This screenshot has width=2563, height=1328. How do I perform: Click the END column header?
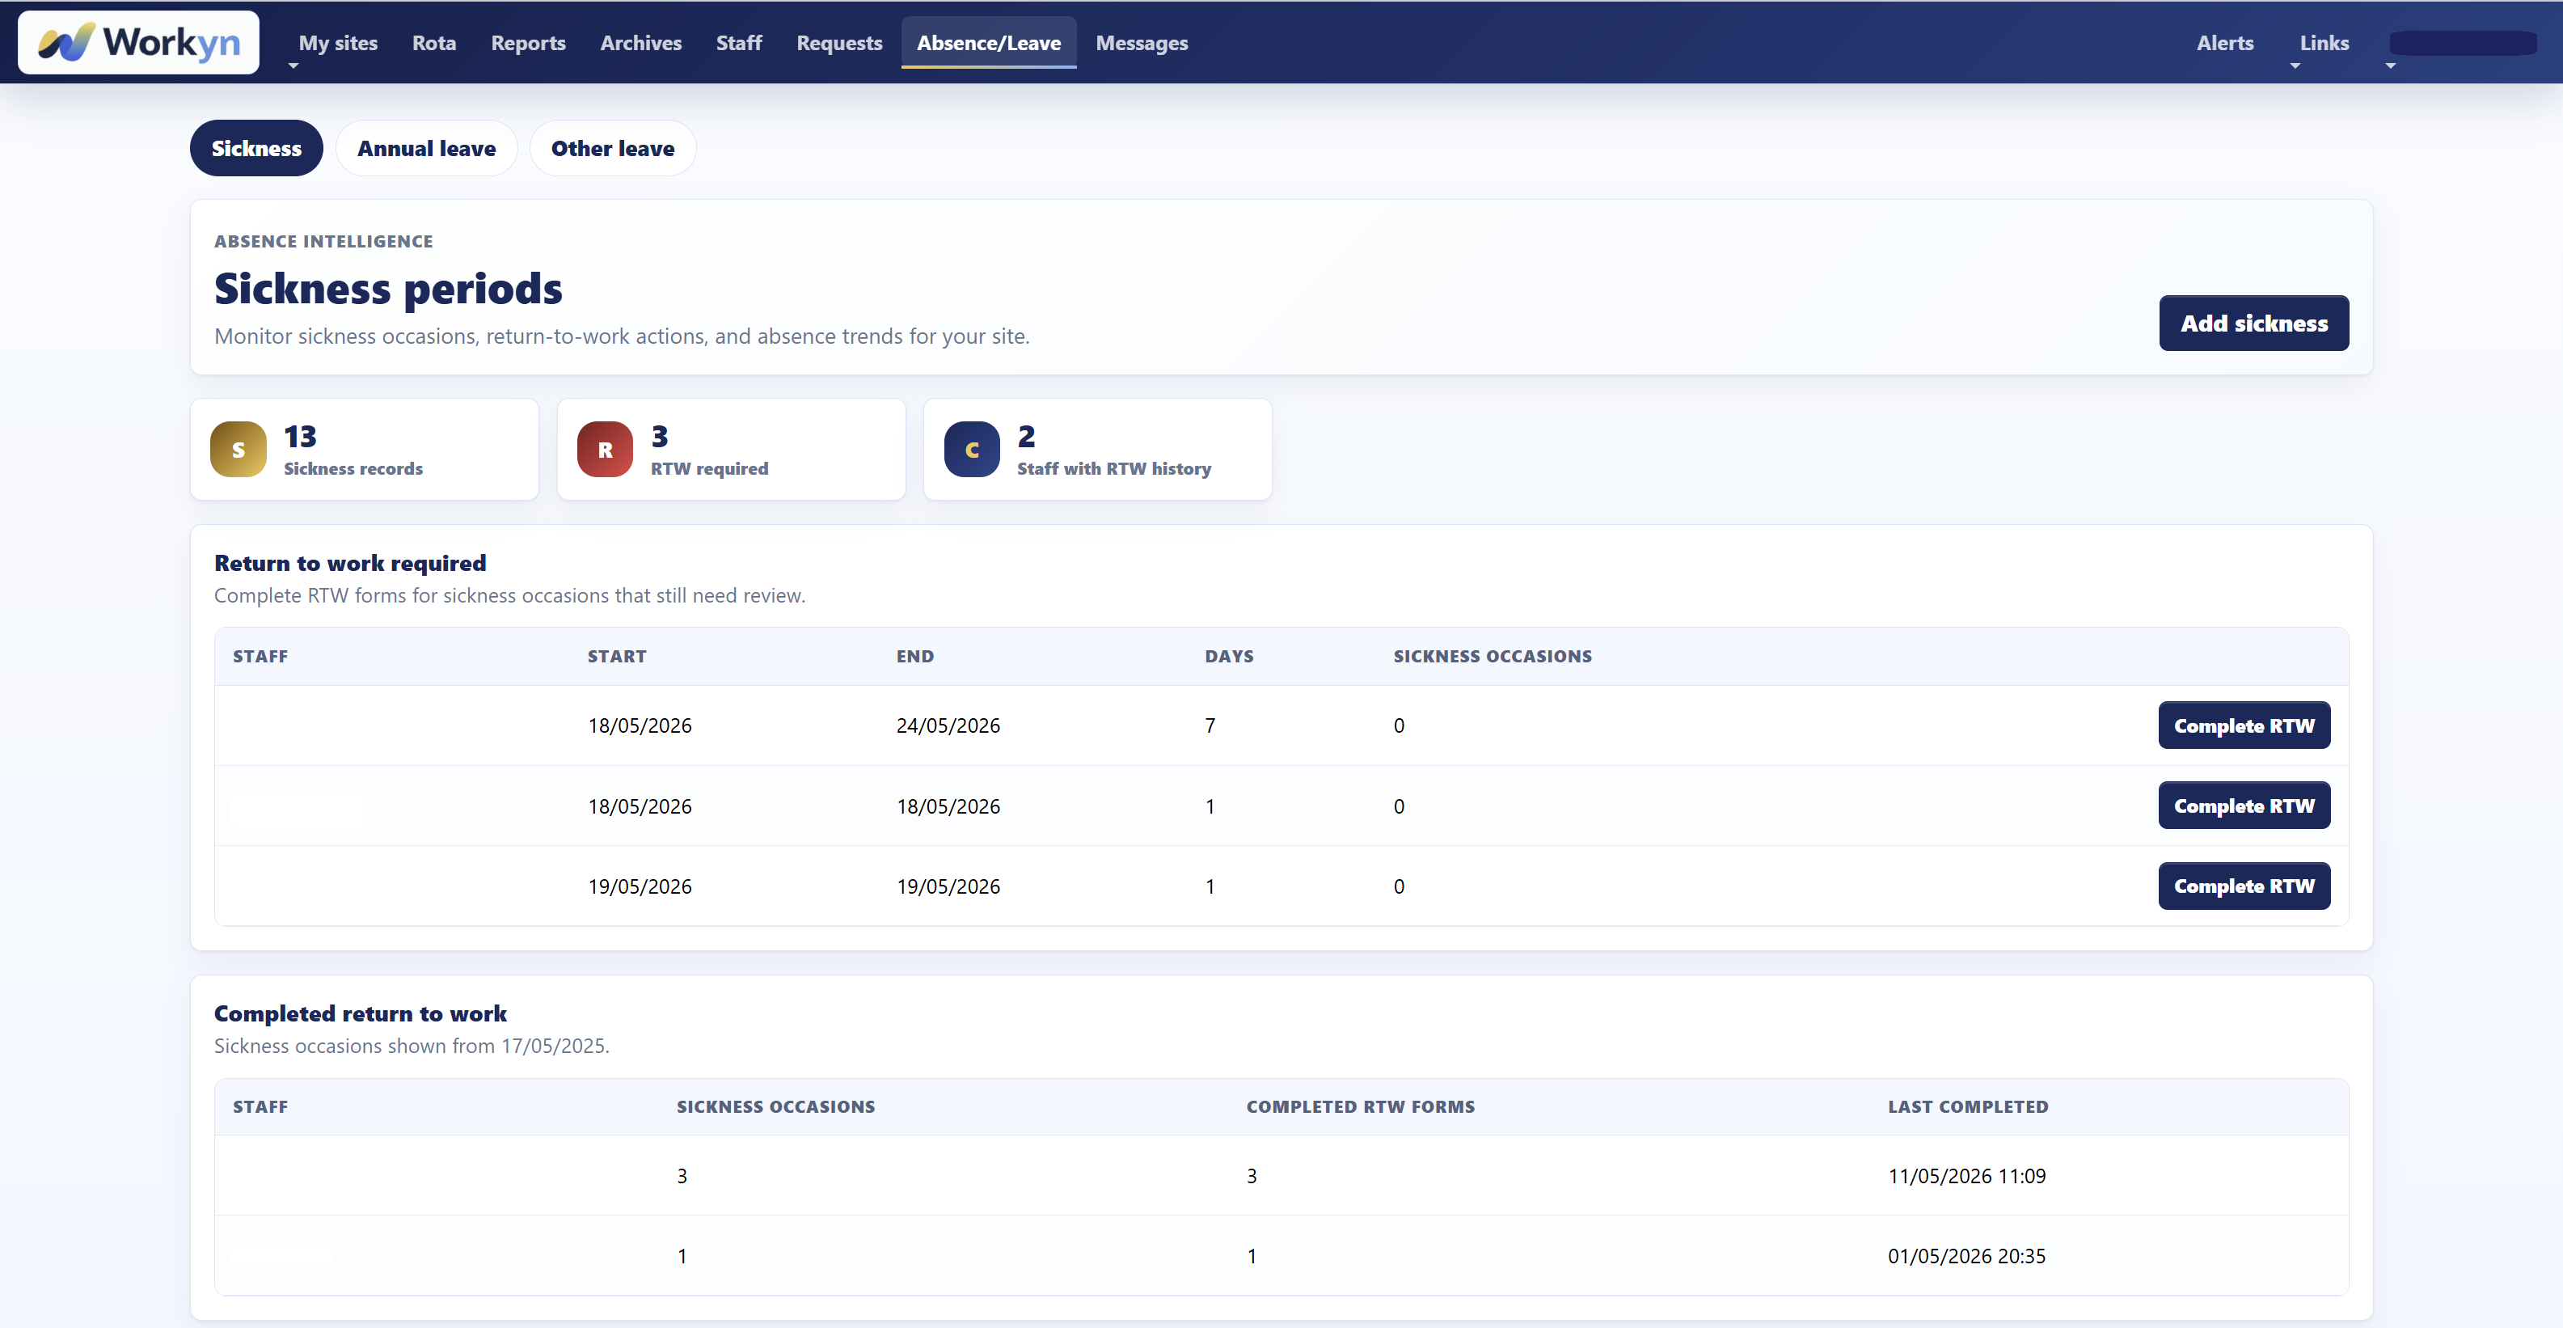914,656
